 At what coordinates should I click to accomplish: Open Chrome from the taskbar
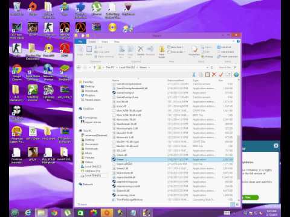pyautogui.click(x=54, y=213)
